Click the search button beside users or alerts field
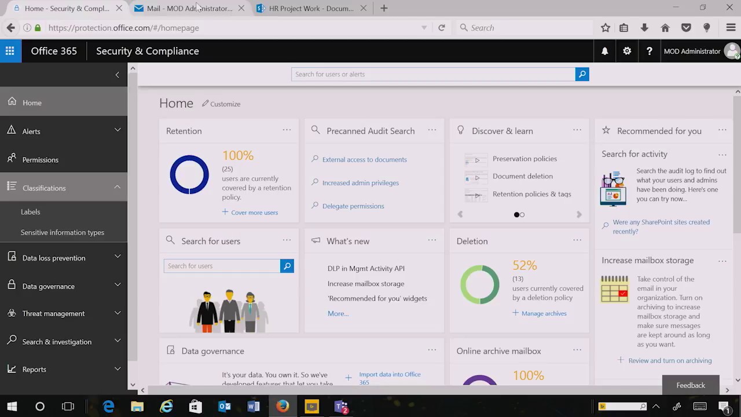 (x=582, y=74)
